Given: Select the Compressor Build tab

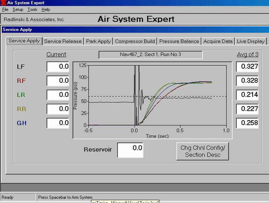Looking at the screenshot, I should coord(135,41).
